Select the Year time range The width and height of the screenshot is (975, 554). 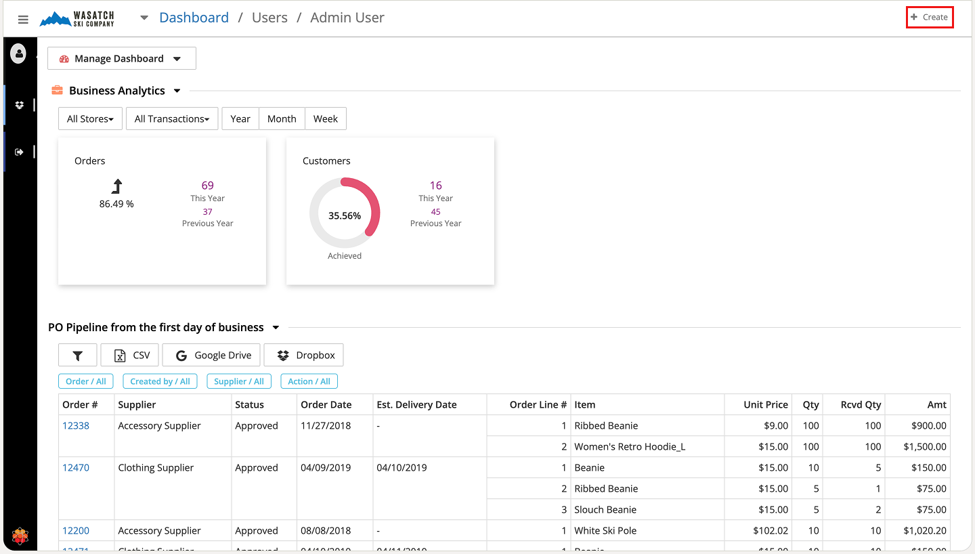(x=240, y=119)
